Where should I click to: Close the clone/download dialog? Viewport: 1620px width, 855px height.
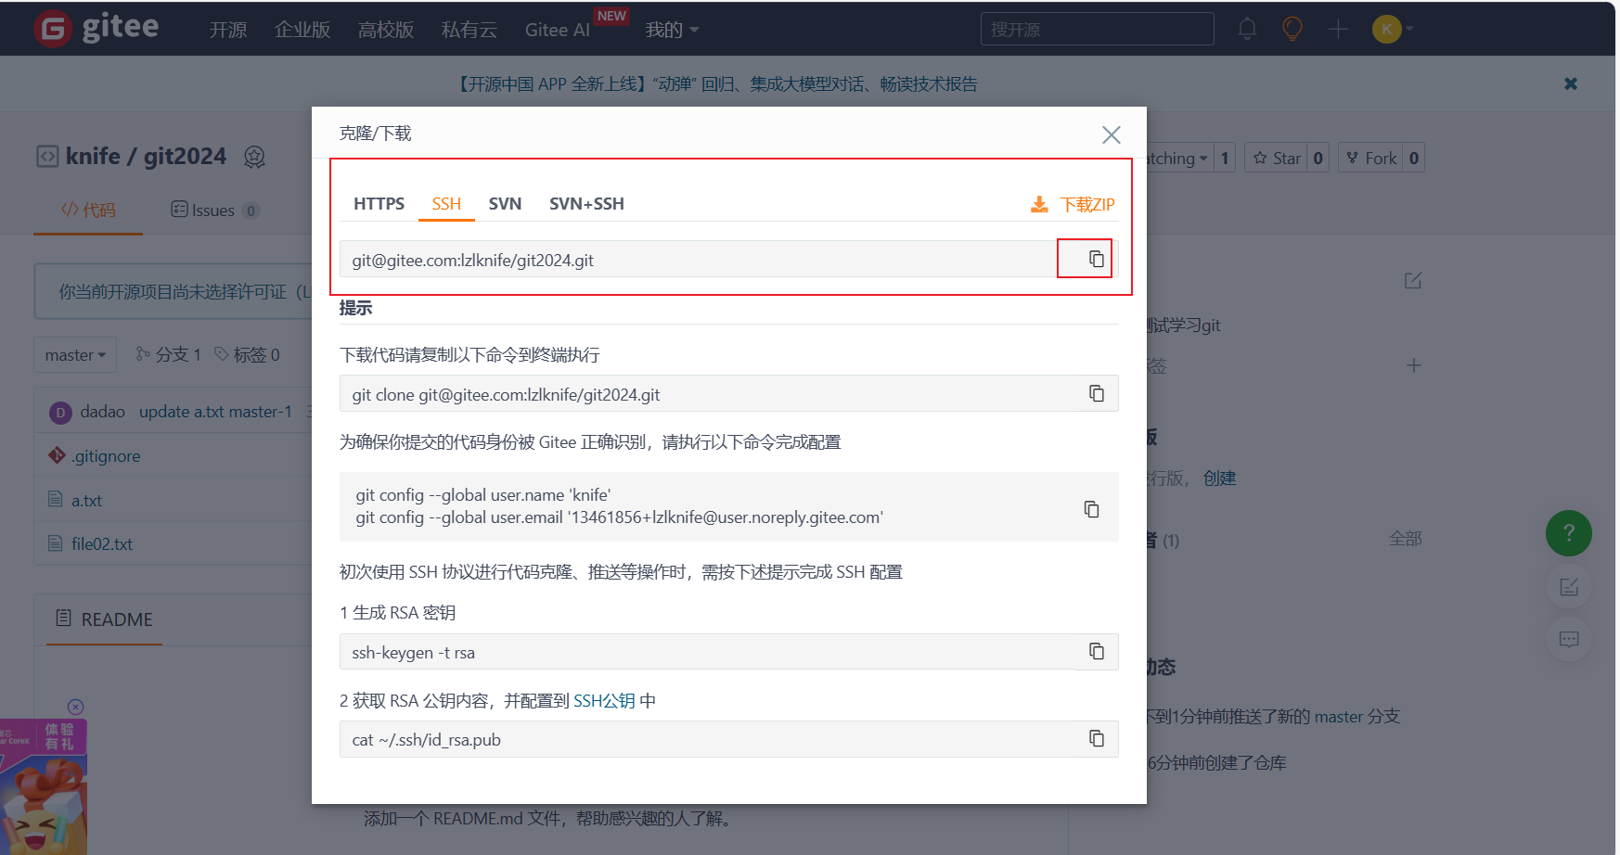(1111, 135)
